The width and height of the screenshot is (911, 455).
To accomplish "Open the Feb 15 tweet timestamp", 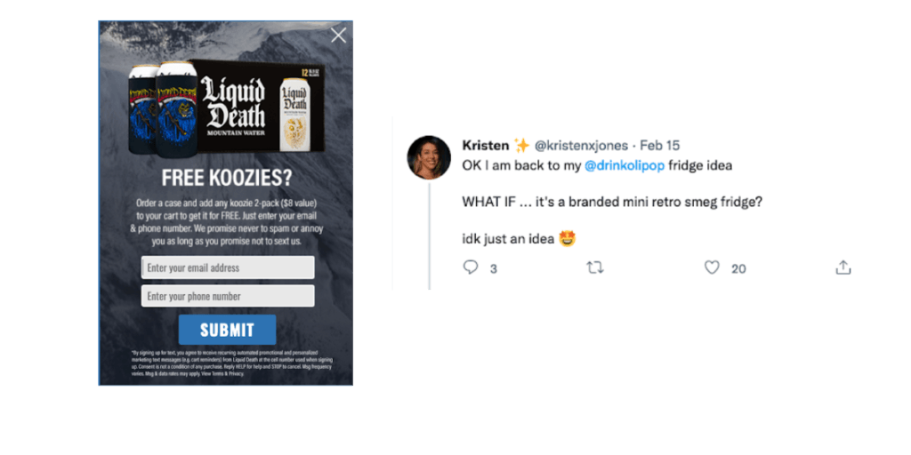I will click(660, 145).
